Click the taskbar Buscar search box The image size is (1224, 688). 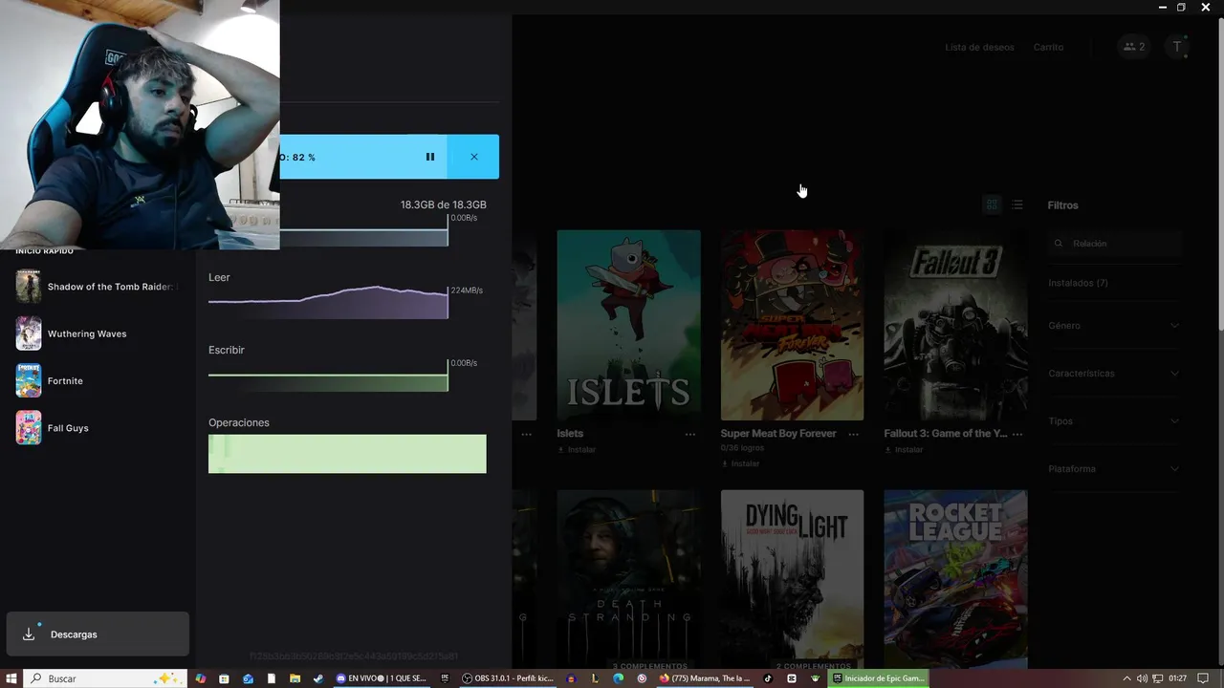[104, 678]
